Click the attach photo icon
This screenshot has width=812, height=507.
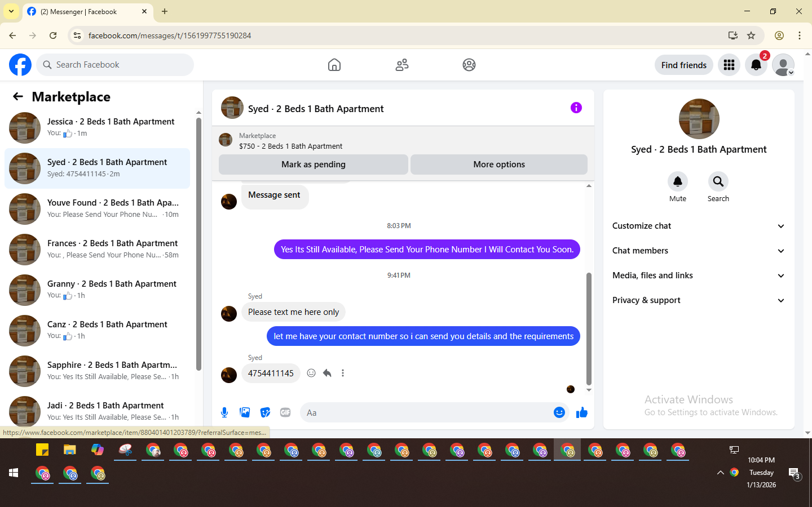pyautogui.click(x=245, y=412)
